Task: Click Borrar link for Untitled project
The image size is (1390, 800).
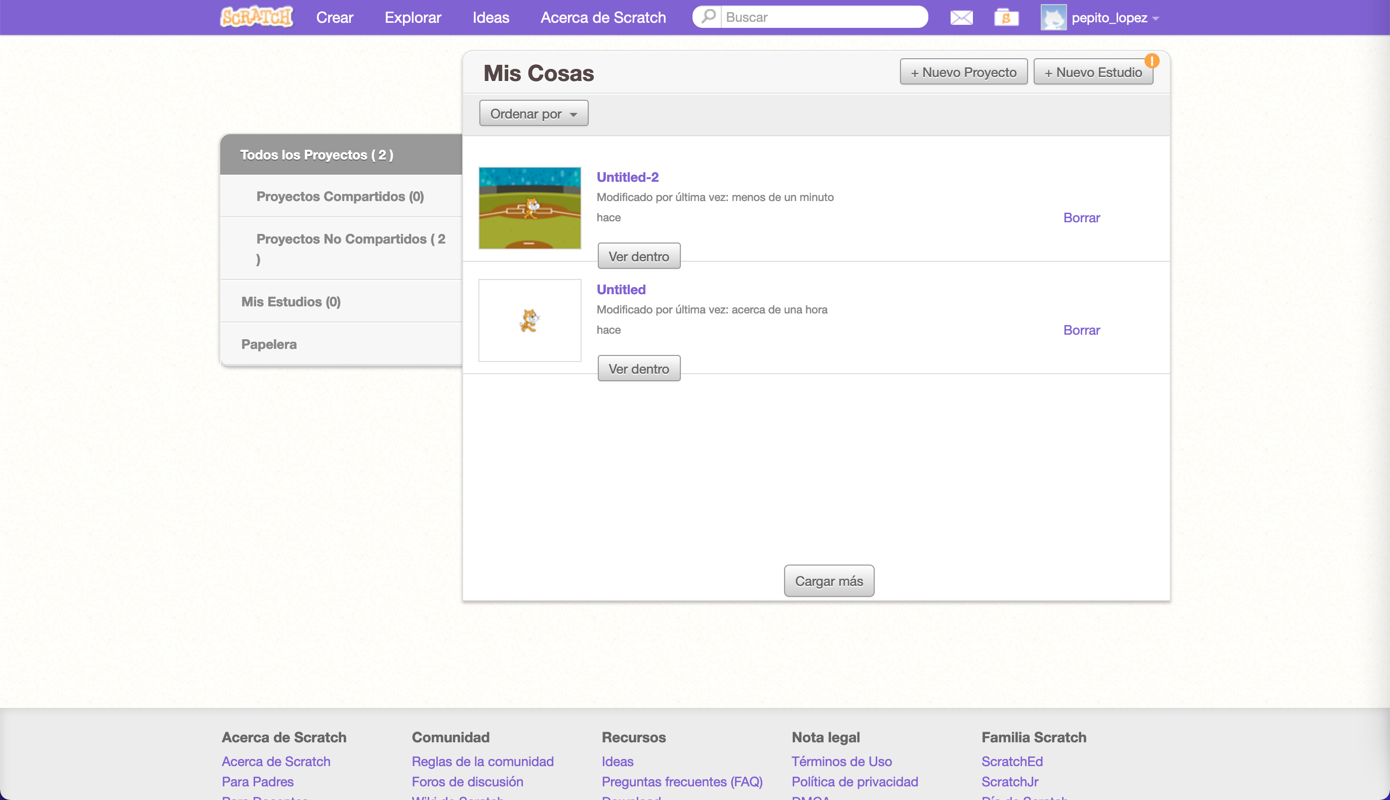Action: click(x=1081, y=330)
